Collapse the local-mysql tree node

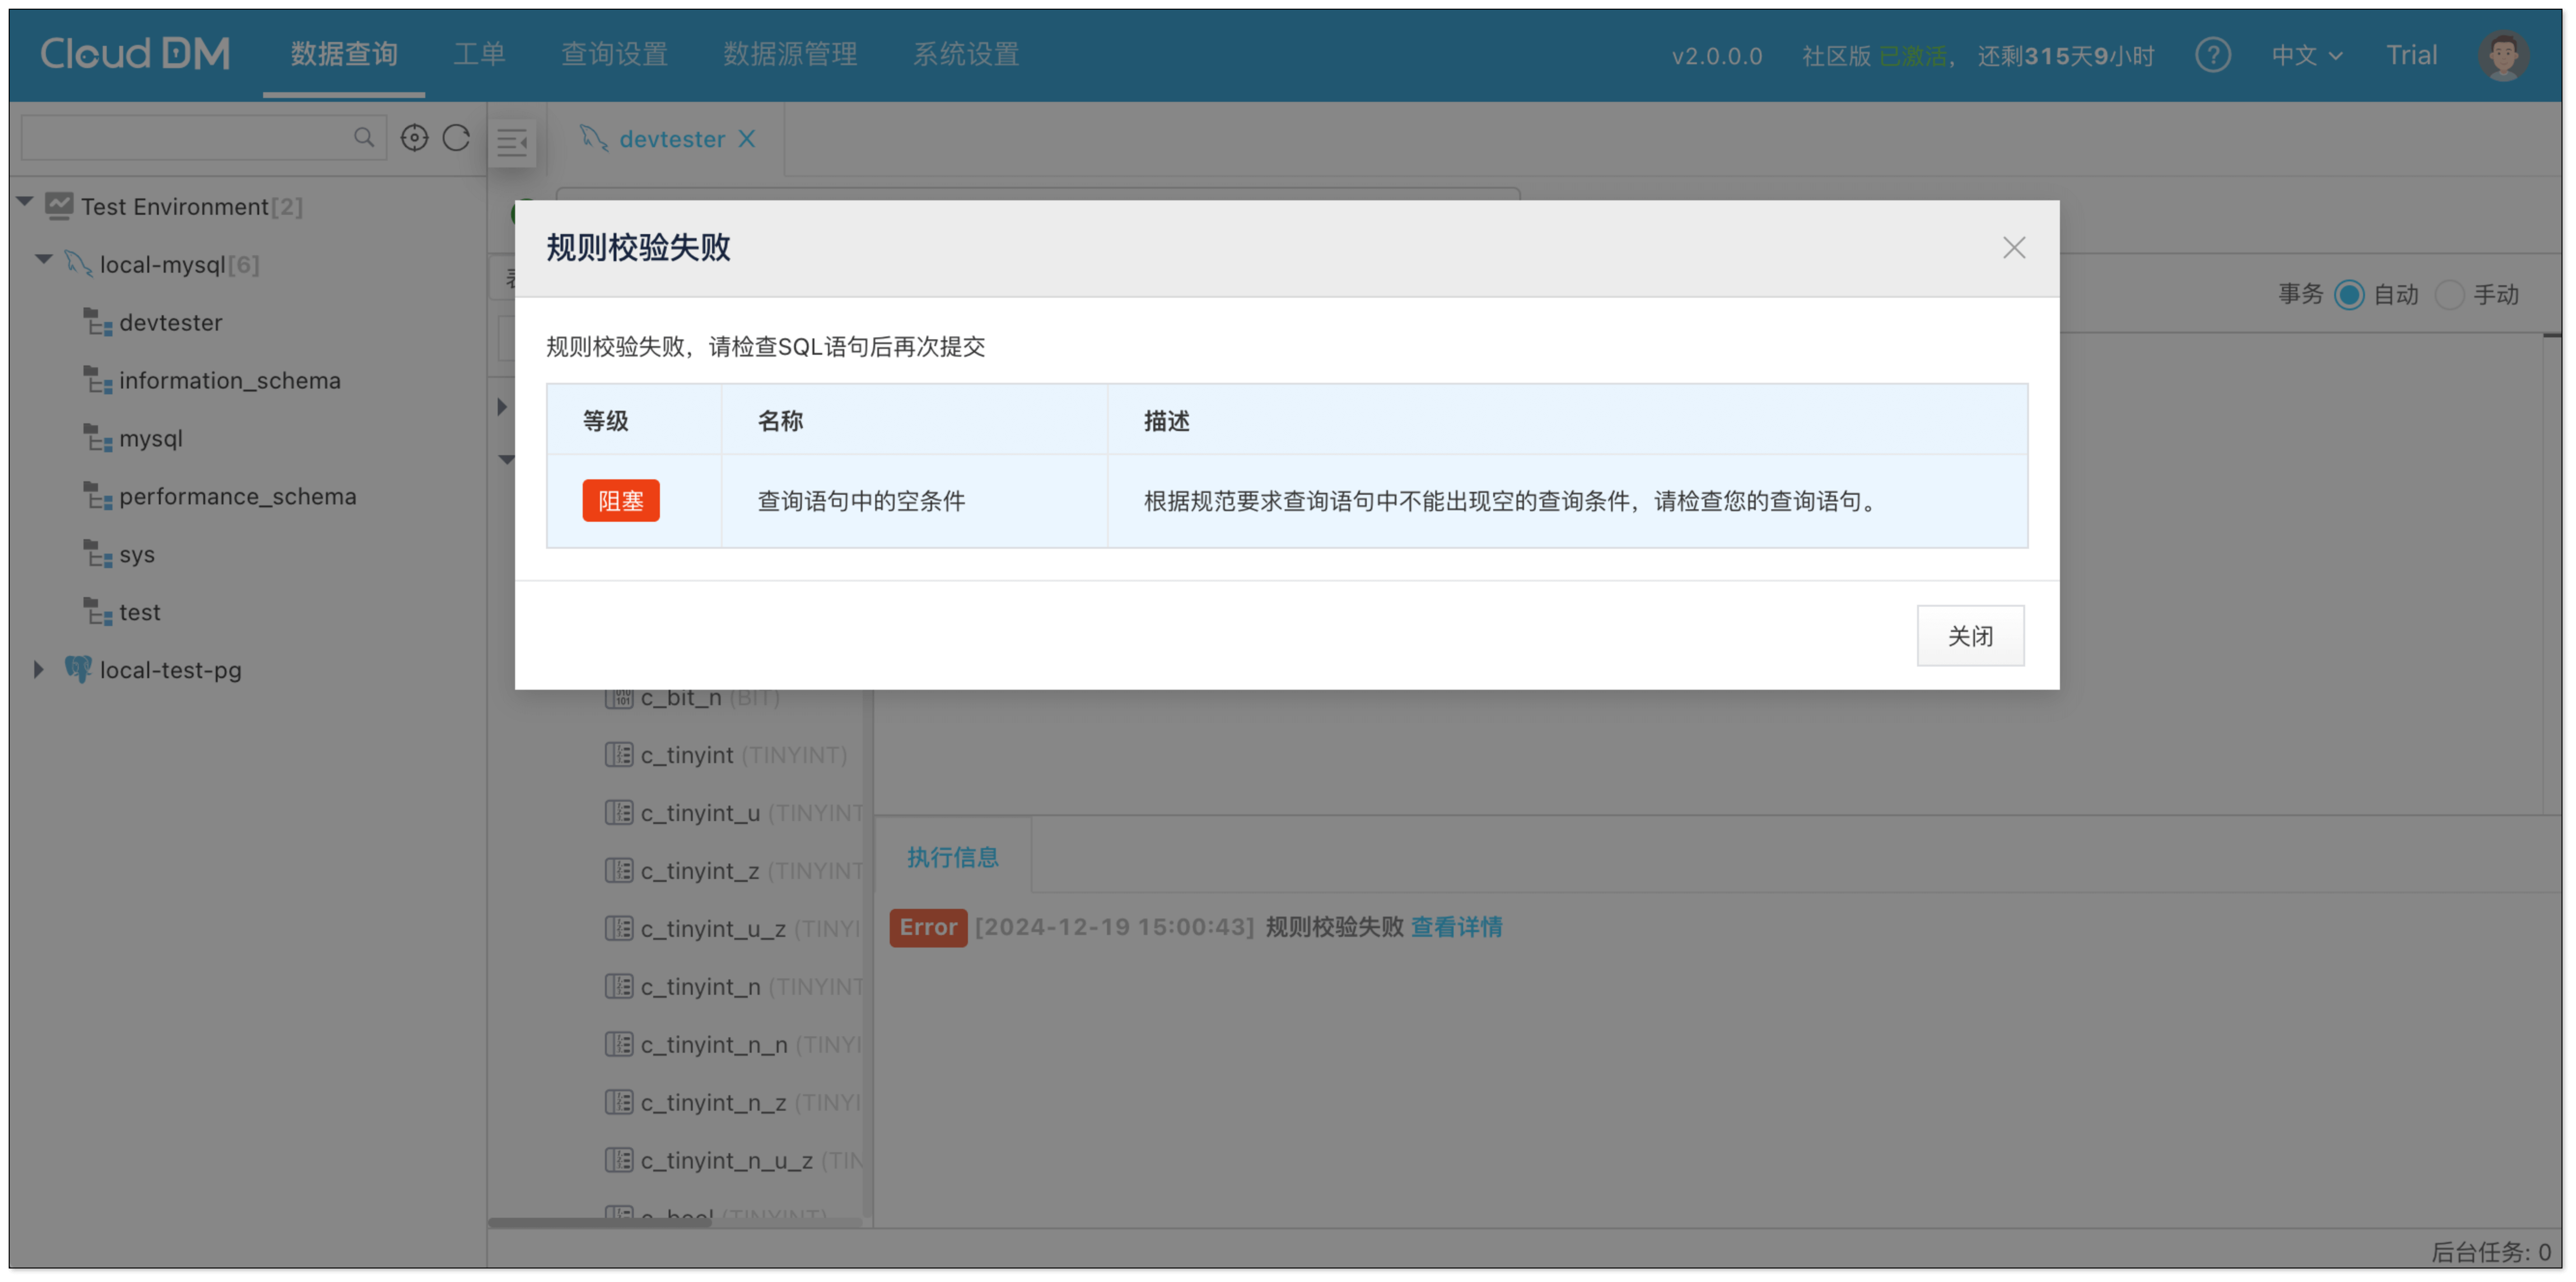44,260
